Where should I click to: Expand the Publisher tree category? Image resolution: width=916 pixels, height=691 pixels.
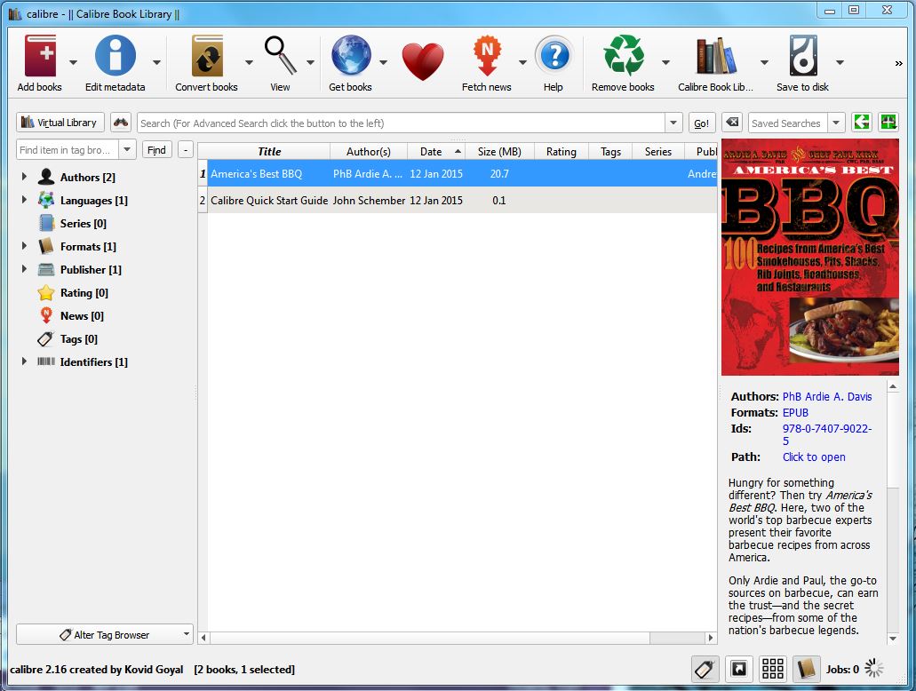24,269
